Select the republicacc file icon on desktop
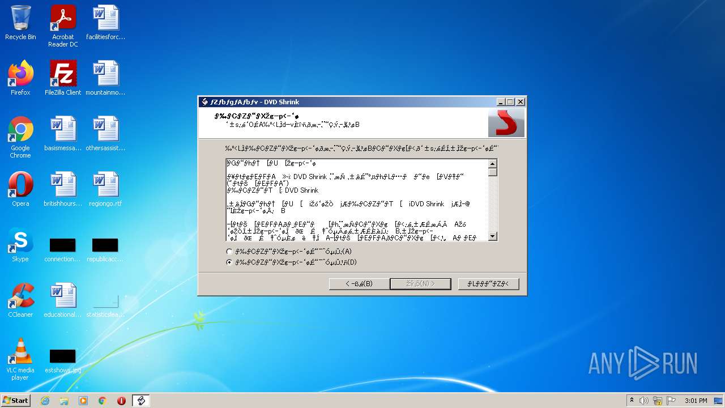725x408 pixels. (x=105, y=250)
